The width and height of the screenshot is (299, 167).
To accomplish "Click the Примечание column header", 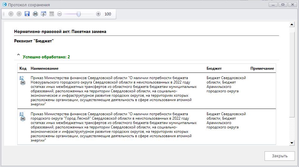I will pos(262,68).
